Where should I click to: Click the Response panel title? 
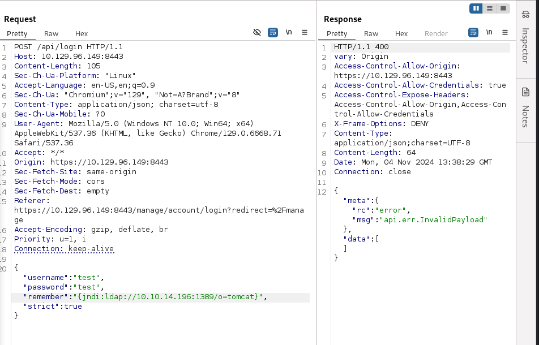pyautogui.click(x=343, y=19)
